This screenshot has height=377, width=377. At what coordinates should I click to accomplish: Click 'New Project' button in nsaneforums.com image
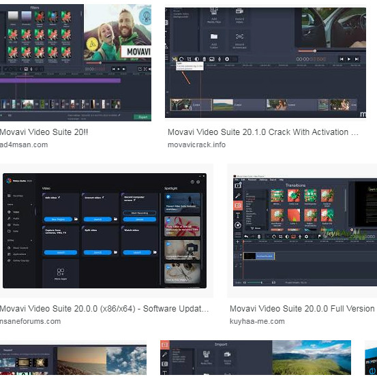pos(58,220)
